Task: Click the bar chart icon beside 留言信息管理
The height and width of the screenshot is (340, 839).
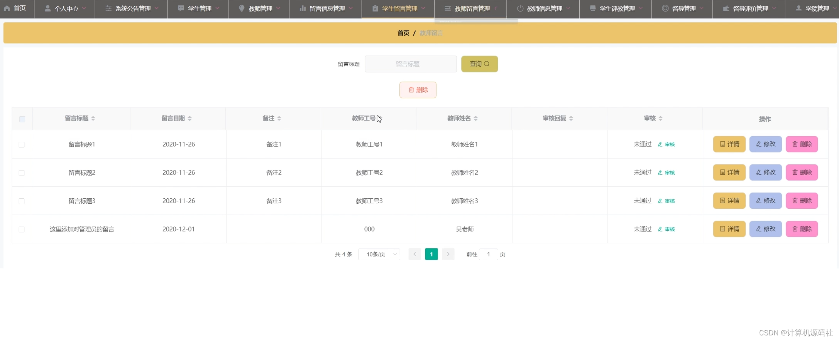Action: (x=303, y=8)
